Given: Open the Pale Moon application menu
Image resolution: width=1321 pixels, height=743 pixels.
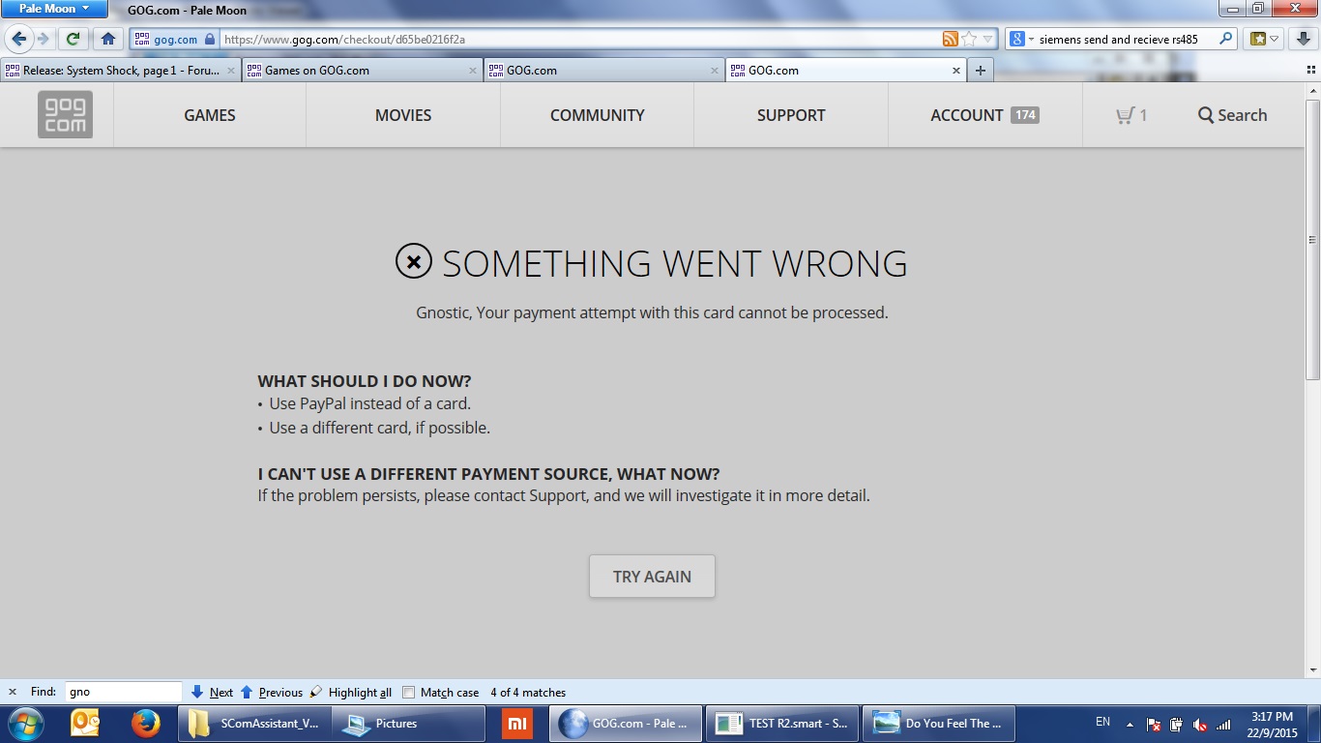Looking at the screenshot, I should click(x=54, y=9).
